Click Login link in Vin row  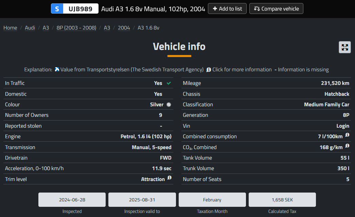coord(342,126)
